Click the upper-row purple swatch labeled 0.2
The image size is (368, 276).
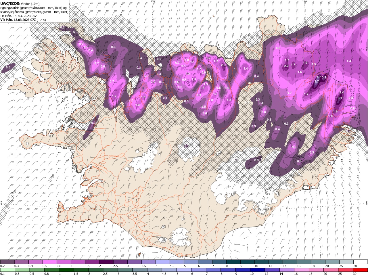pos(7,262)
